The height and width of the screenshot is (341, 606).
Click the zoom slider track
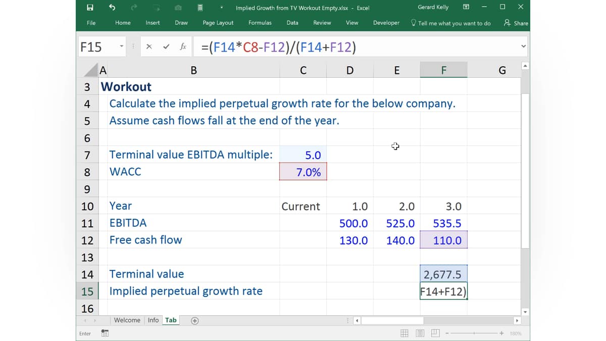[x=474, y=333]
